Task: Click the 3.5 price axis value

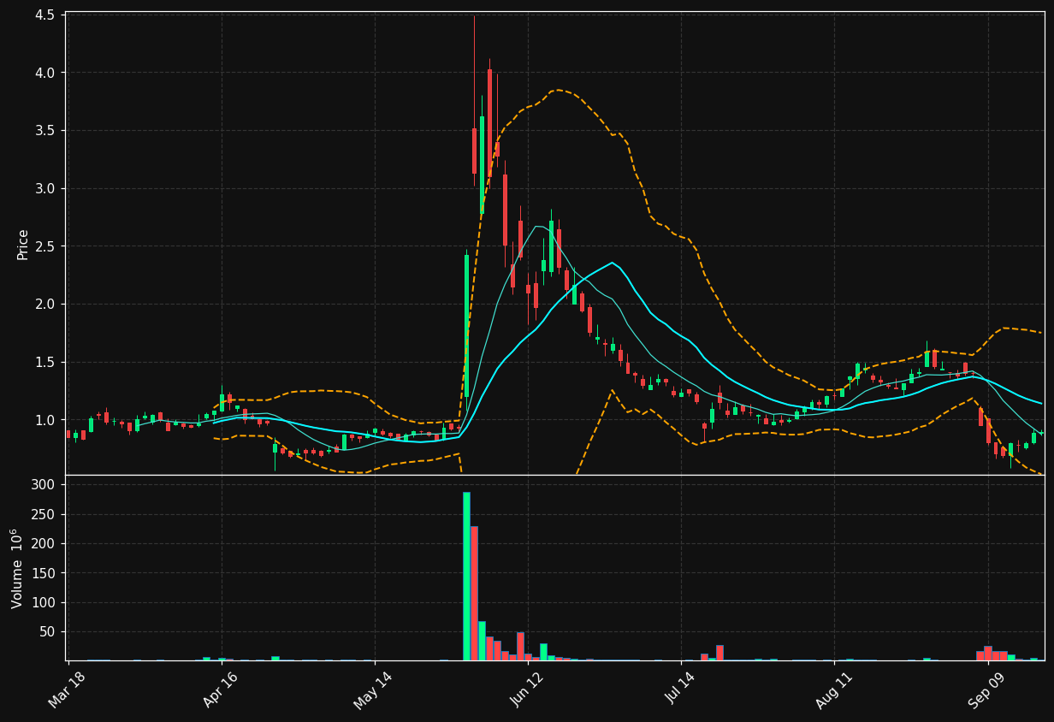Action: pyautogui.click(x=46, y=131)
